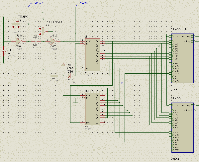The width and height of the screenshot is (199, 162).
Task: Click the 100k value under R2
Action: (x=53, y=78)
